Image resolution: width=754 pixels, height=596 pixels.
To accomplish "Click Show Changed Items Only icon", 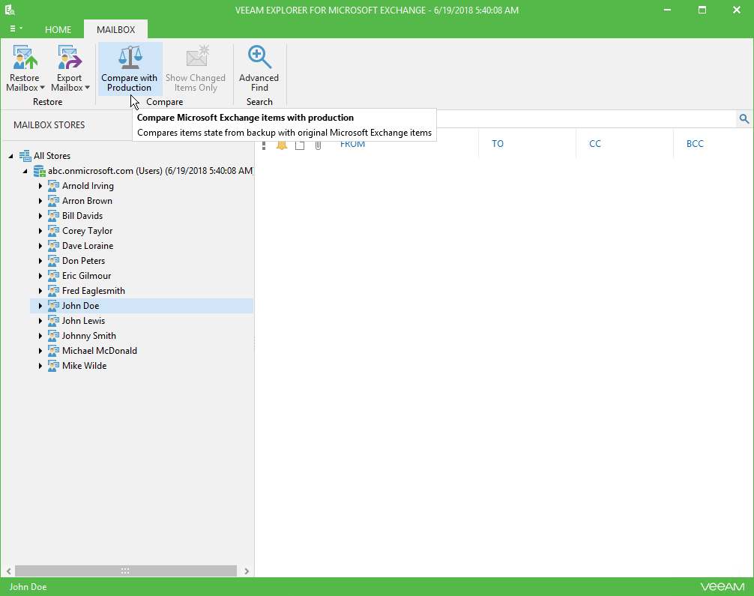I will tap(198, 57).
